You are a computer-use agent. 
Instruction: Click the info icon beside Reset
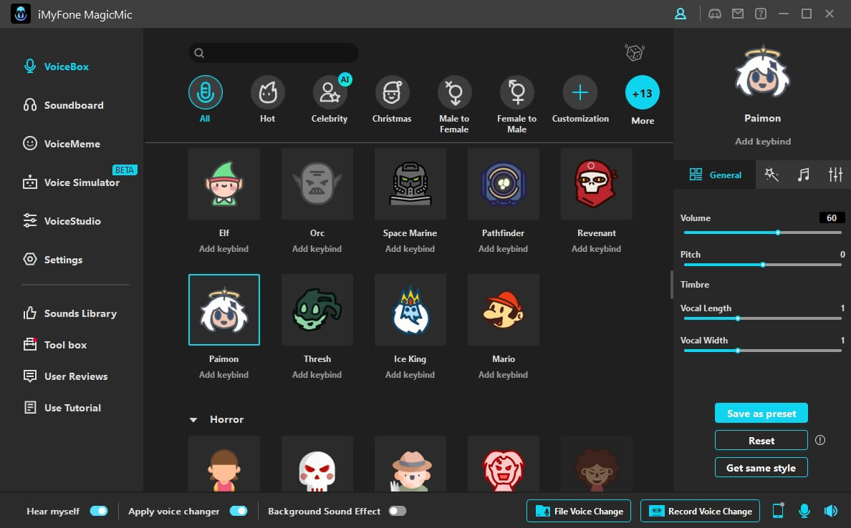pyautogui.click(x=820, y=440)
